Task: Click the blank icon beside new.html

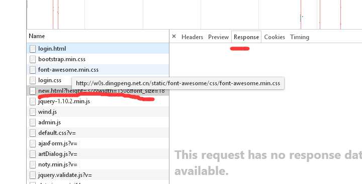Action: click(33, 91)
